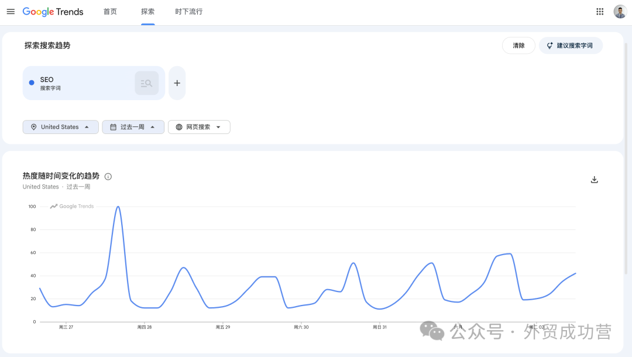Go to the 首页 tab
Viewport: 632px width, 357px height.
point(110,12)
